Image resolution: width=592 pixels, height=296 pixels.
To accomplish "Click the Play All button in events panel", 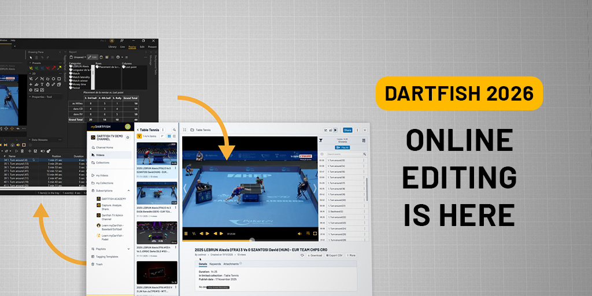I will 342,147.
